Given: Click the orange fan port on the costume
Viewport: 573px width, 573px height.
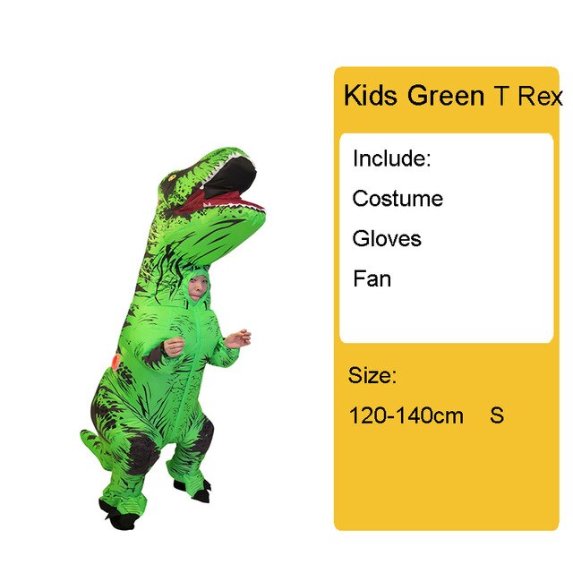Looking at the screenshot, I should click(x=115, y=362).
